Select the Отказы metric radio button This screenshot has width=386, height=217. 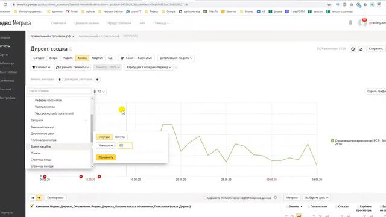[336, 206]
